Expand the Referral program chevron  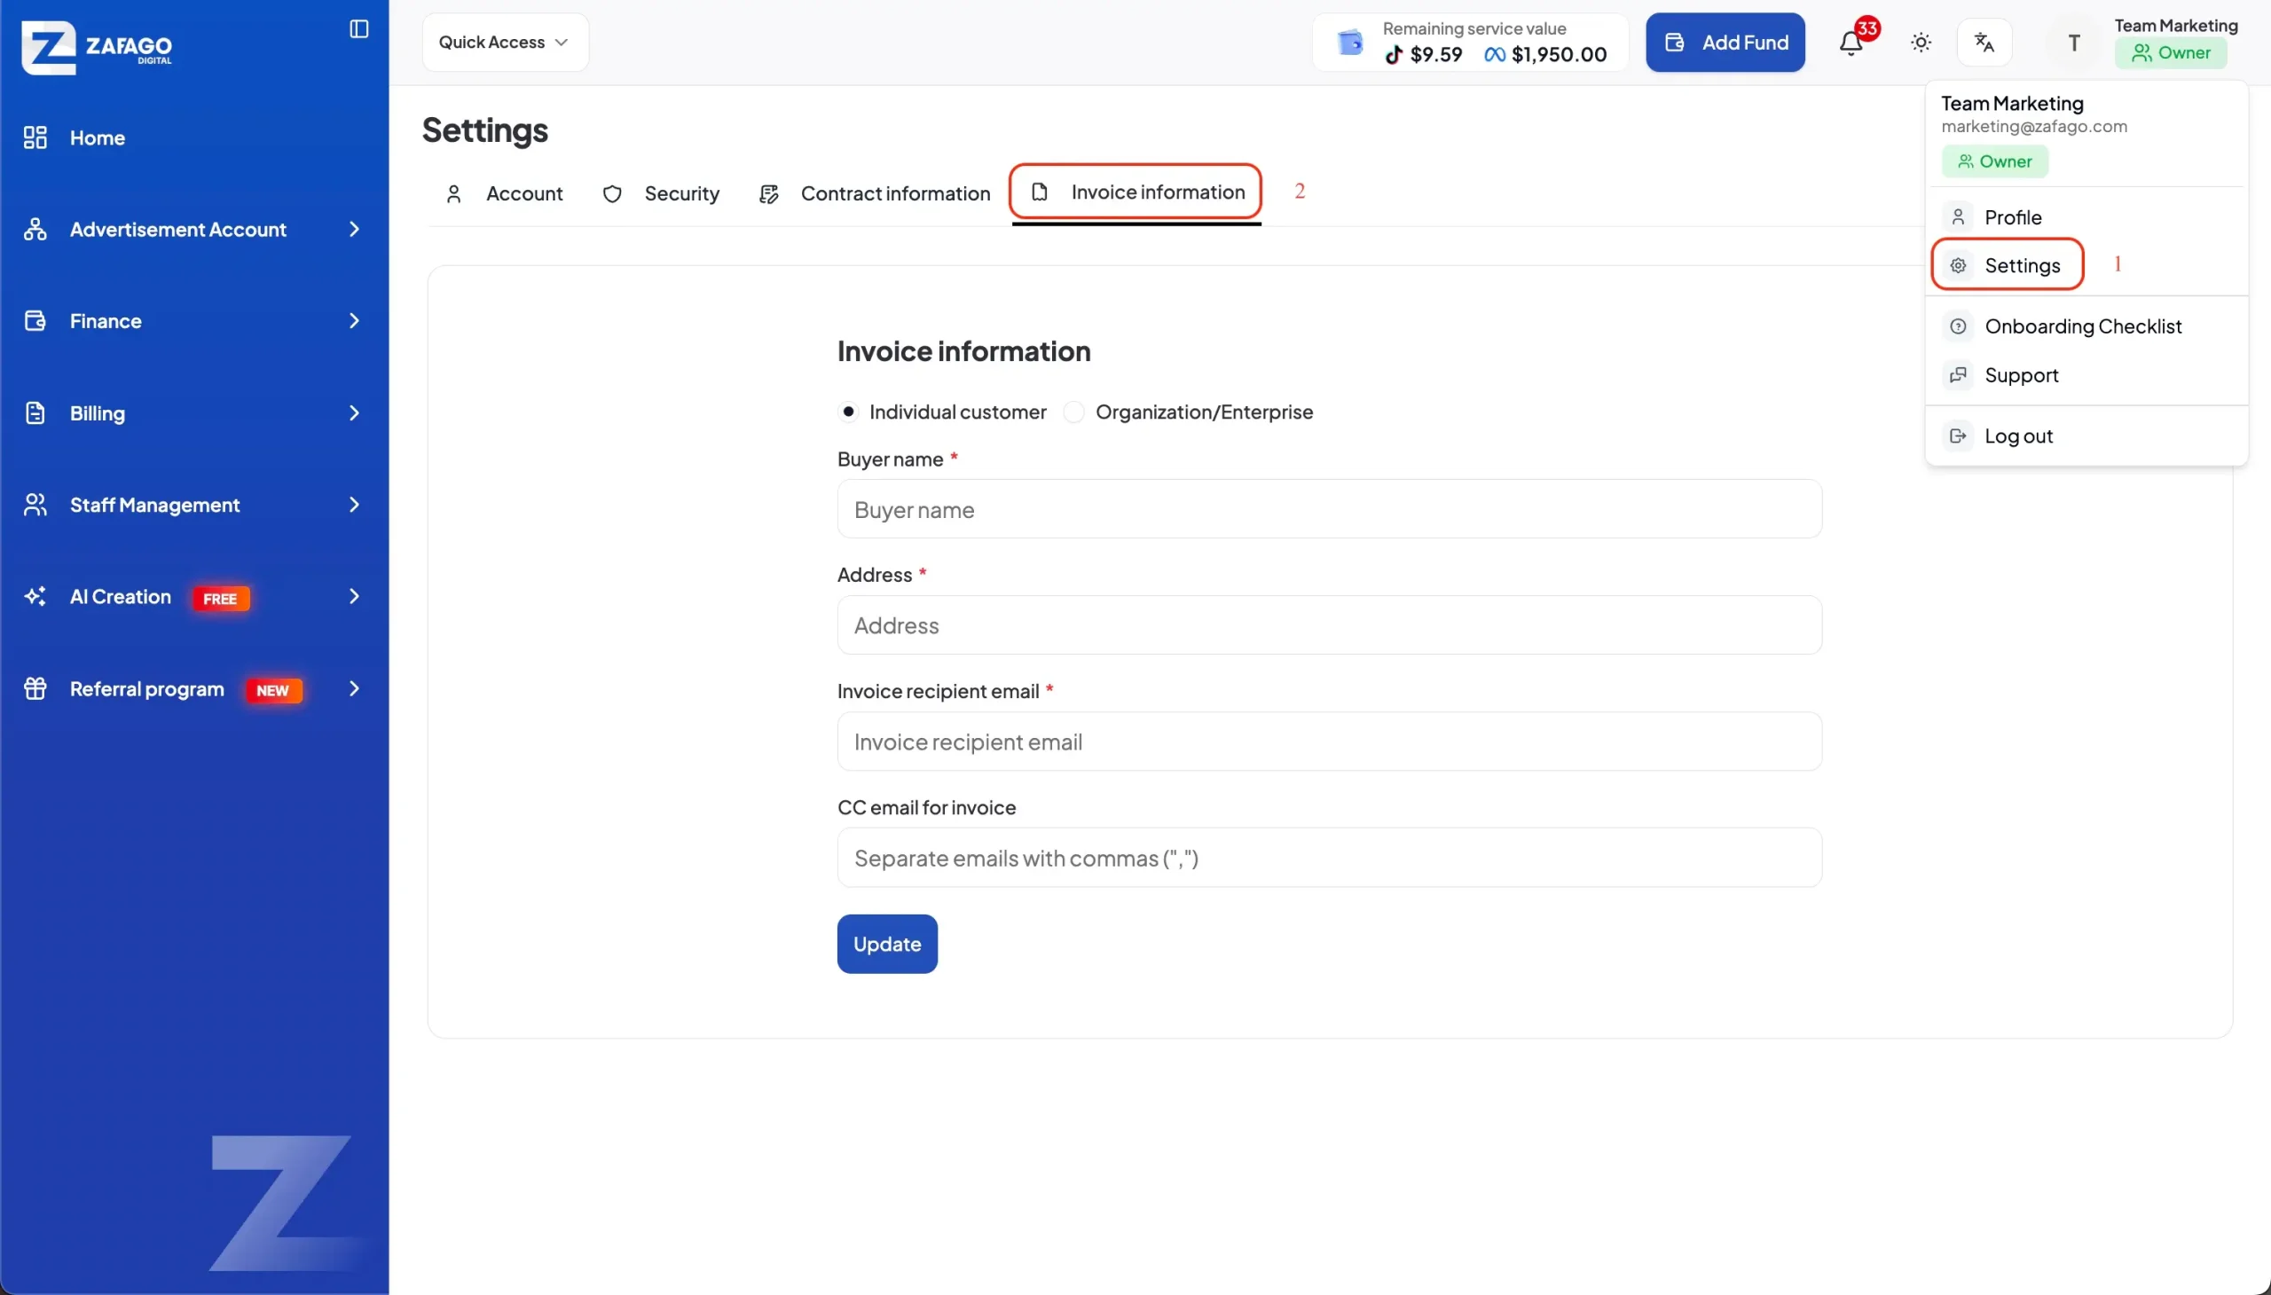click(x=354, y=688)
